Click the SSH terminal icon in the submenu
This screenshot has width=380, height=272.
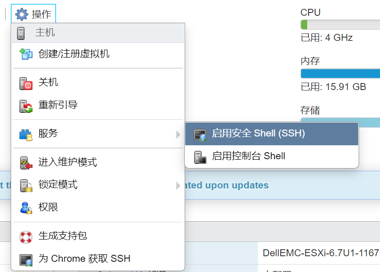click(200, 134)
